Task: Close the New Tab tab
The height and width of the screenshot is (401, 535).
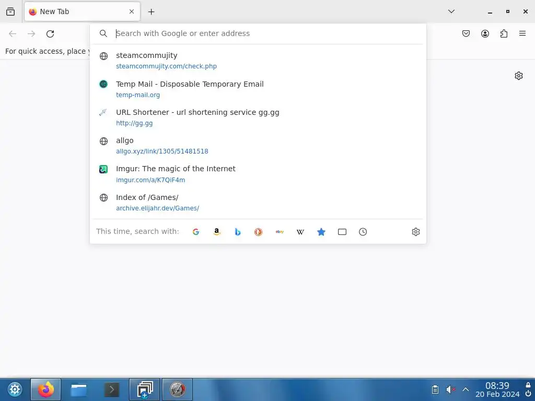Action: click(x=132, y=11)
